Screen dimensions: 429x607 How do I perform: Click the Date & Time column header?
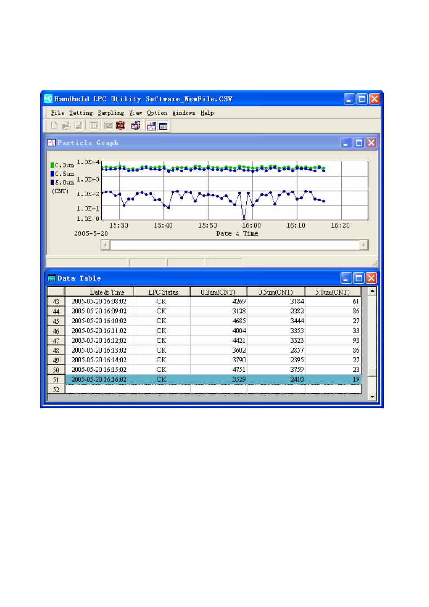click(x=99, y=292)
